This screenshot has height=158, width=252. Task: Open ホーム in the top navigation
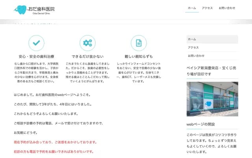pyautogui.click(x=192, y=8)
